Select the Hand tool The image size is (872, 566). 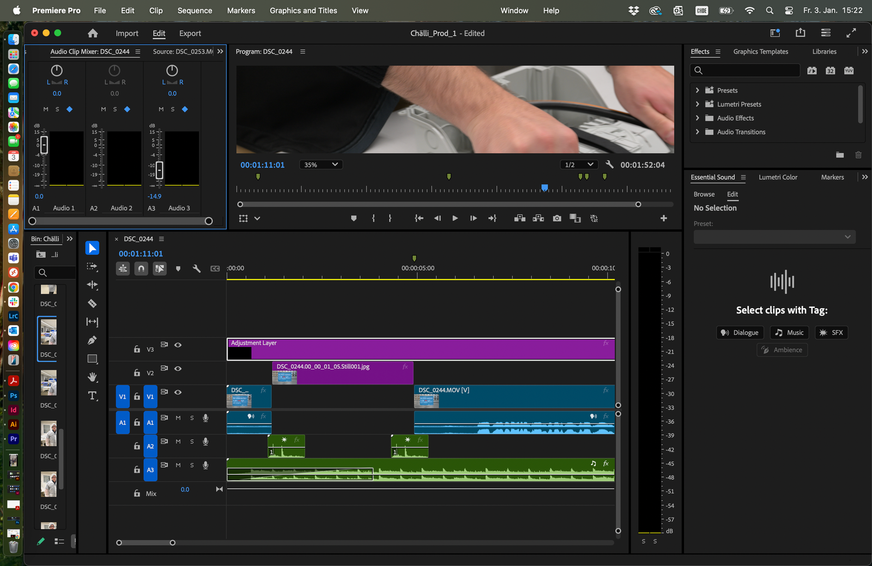(92, 377)
